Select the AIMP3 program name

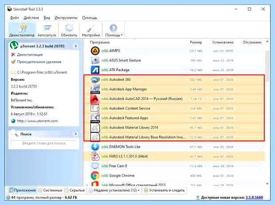114,51
